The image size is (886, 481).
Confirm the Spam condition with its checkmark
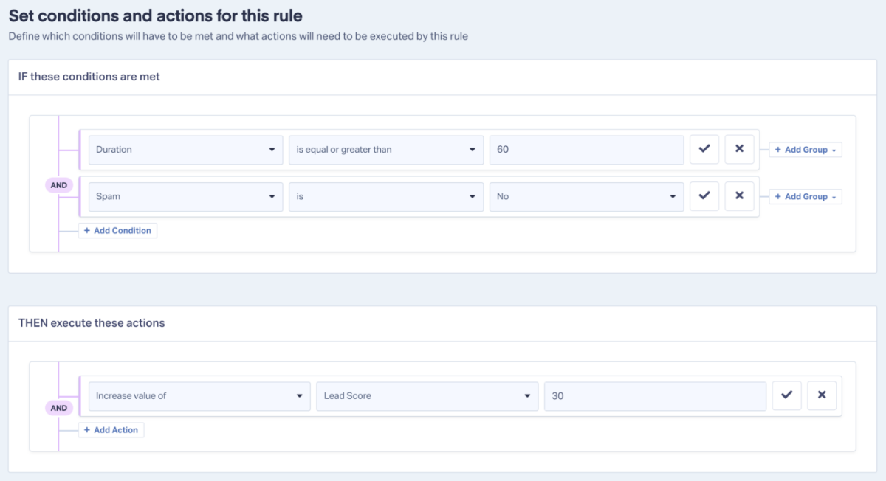(704, 196)
